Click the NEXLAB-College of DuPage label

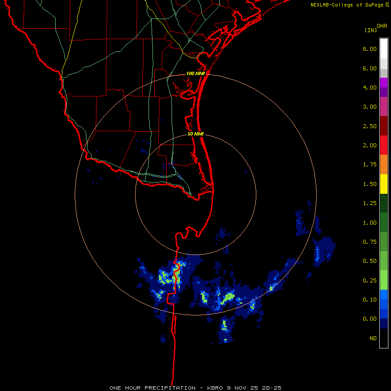point(349,5)
